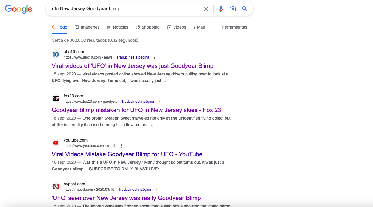Open Google Lens image search camera icon

233,9
